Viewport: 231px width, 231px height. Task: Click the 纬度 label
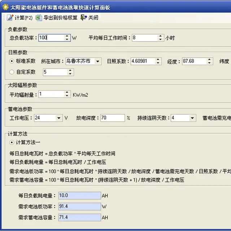[x=224, y=61]
